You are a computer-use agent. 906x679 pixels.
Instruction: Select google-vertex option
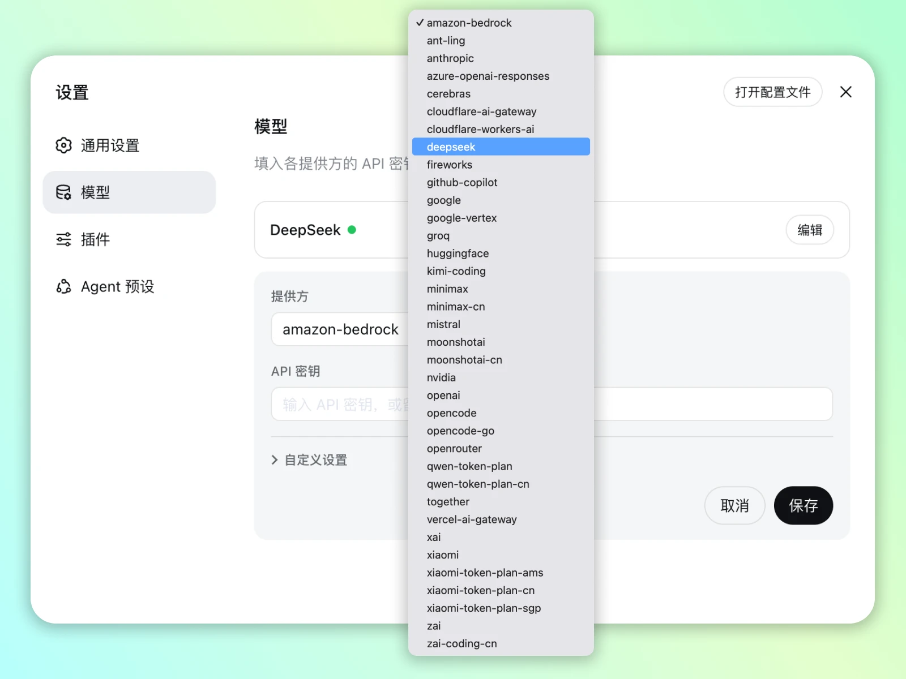coord(501,218)
